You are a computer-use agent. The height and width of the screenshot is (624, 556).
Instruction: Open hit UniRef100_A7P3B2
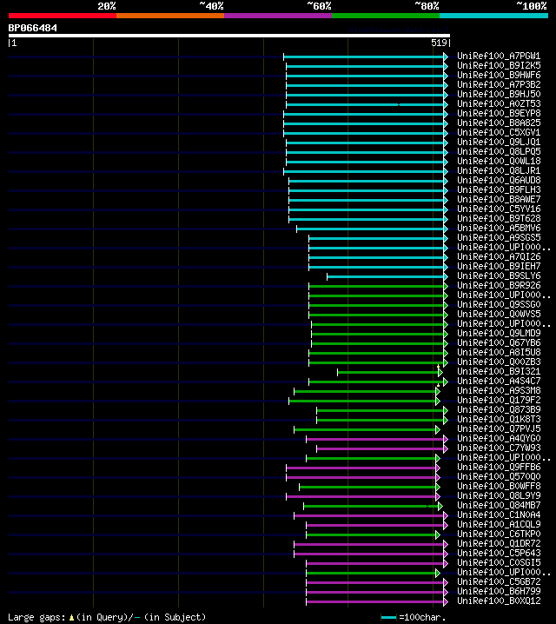pyautogui.click(x=499, y=85)
